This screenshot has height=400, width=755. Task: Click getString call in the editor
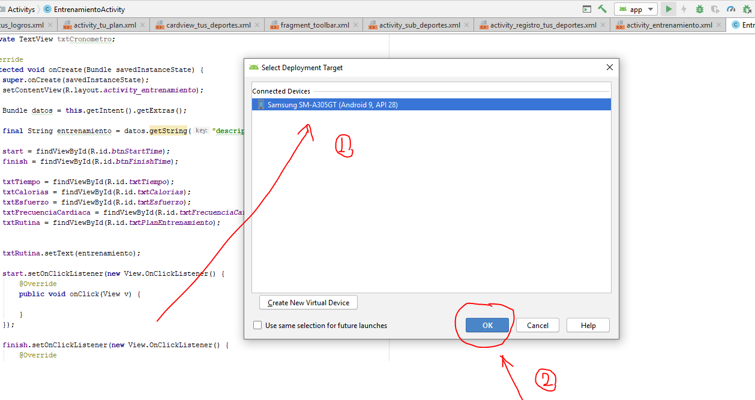coord(170,131)
